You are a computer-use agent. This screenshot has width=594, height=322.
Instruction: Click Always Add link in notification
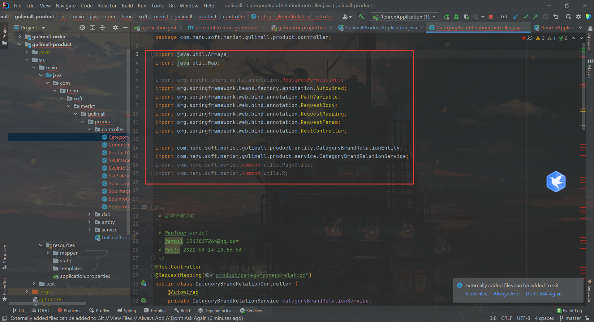(x=506, y=294)
